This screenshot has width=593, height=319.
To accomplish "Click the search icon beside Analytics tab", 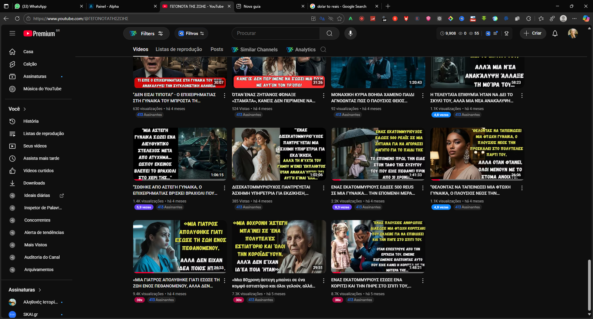I will (x=323, y=49).
